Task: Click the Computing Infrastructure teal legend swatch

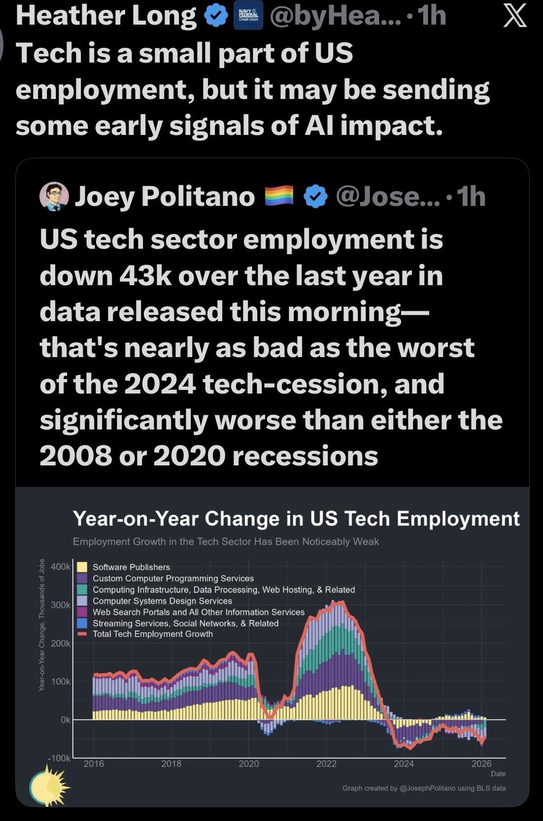Action: point(82,590)
